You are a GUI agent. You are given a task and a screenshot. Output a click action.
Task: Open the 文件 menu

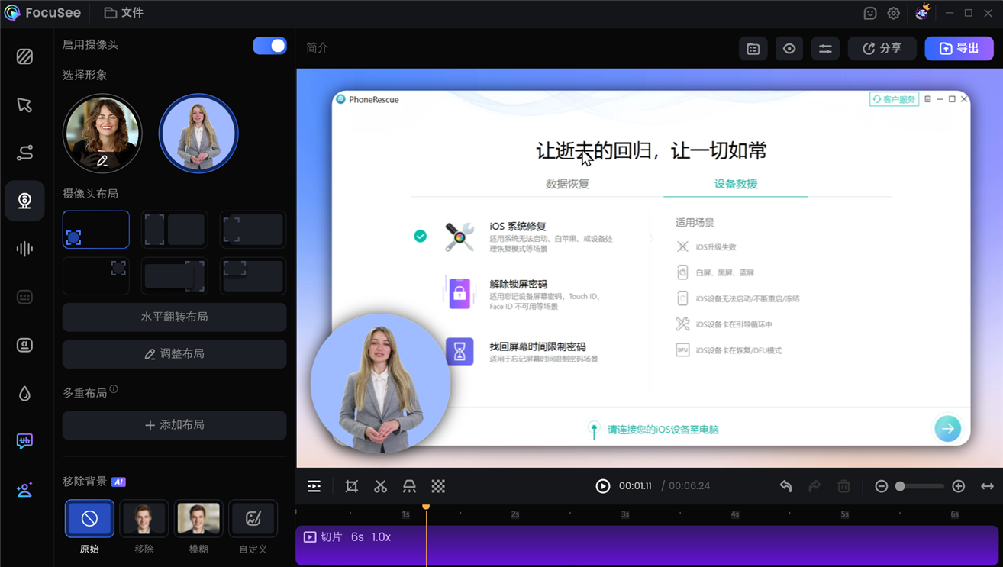124,13
